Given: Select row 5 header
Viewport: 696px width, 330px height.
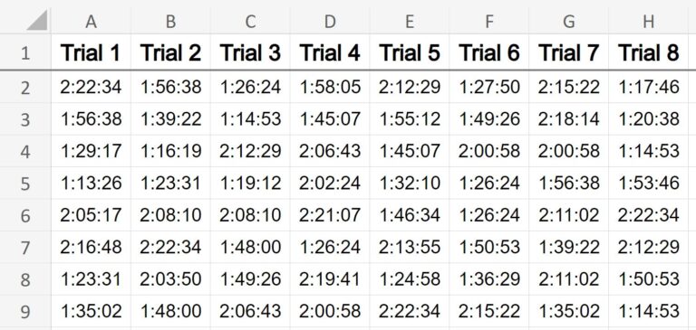Looking at the screenshot, I should 25,183.
